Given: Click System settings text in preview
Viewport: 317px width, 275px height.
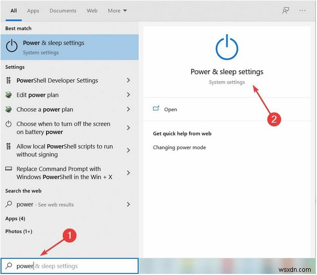Looking at the screenshot, I should click(227, 82).
